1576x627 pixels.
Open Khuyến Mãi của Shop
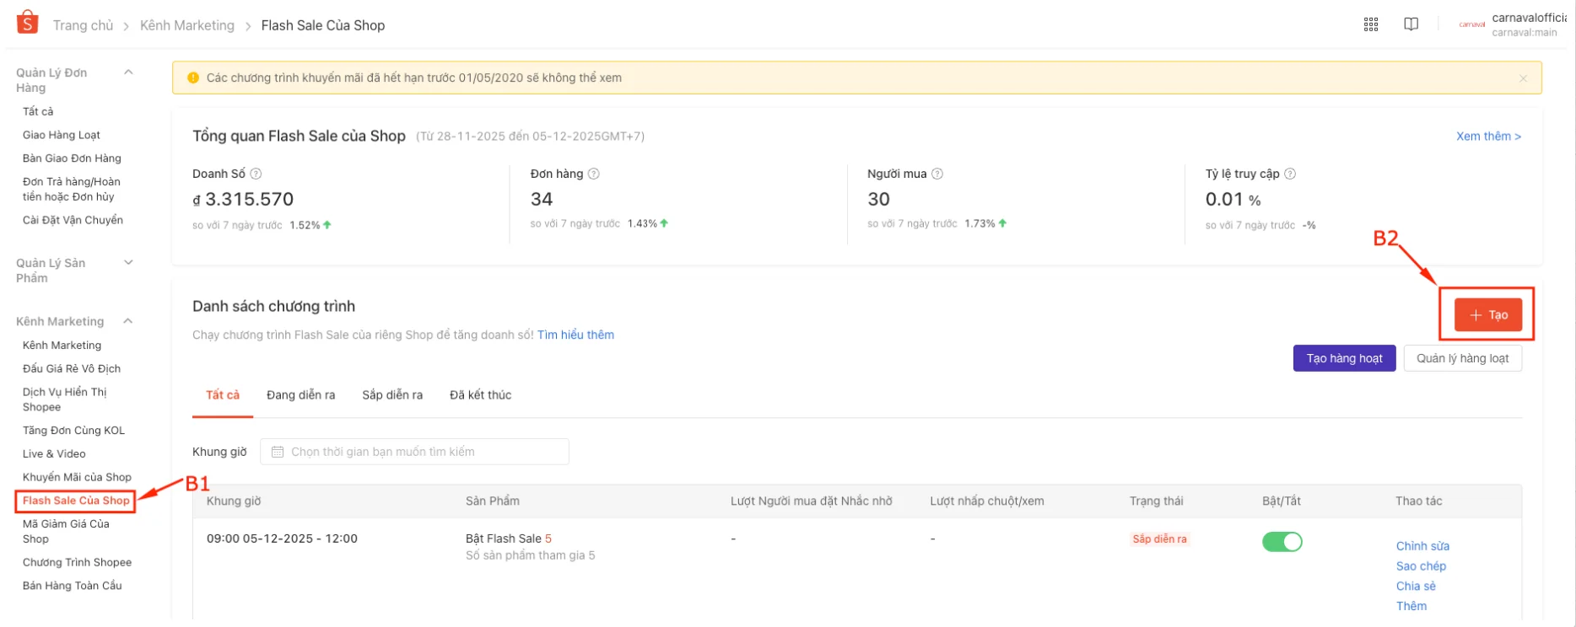point(77,477)
